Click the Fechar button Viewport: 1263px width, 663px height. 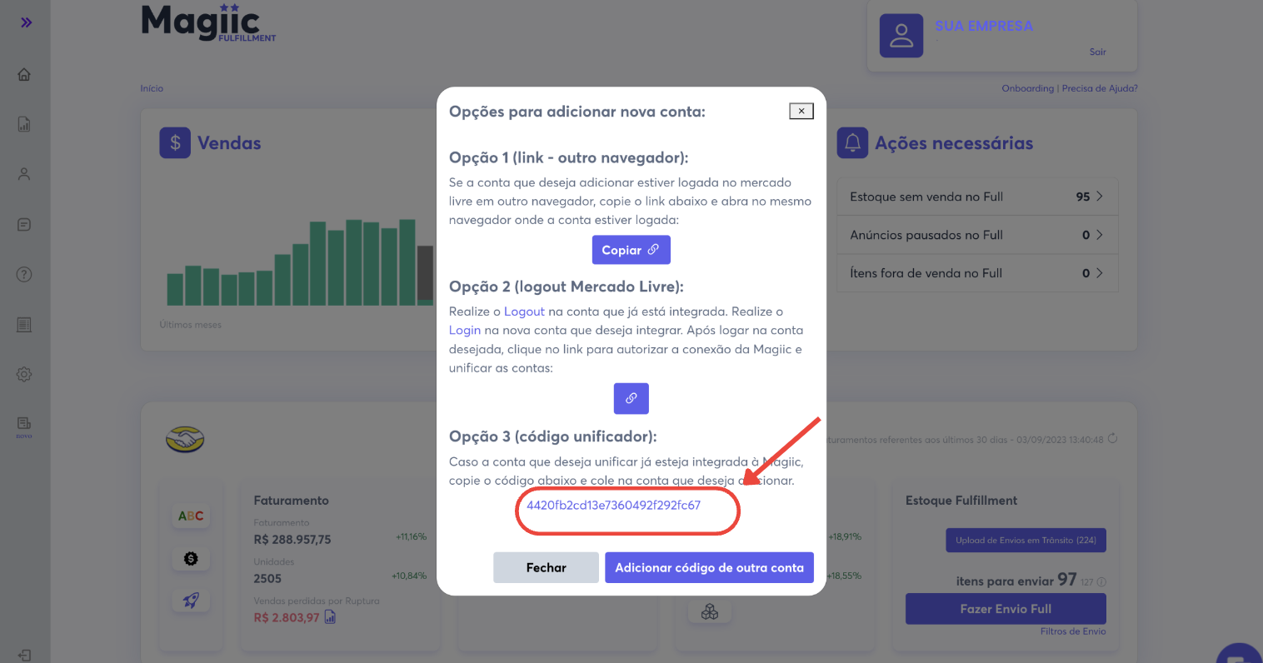click(546, 567)
